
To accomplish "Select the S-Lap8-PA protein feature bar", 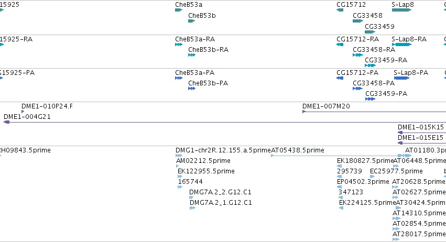I will (x=401, y=78).
